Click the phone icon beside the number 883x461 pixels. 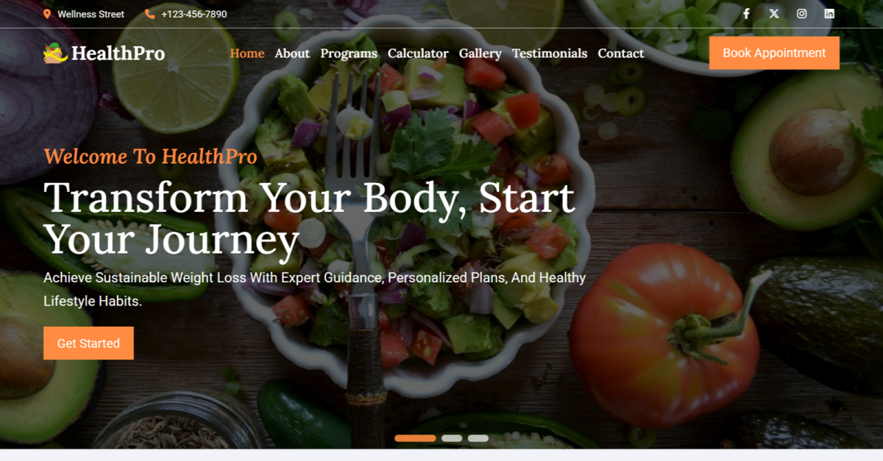[x=150, y=14]
